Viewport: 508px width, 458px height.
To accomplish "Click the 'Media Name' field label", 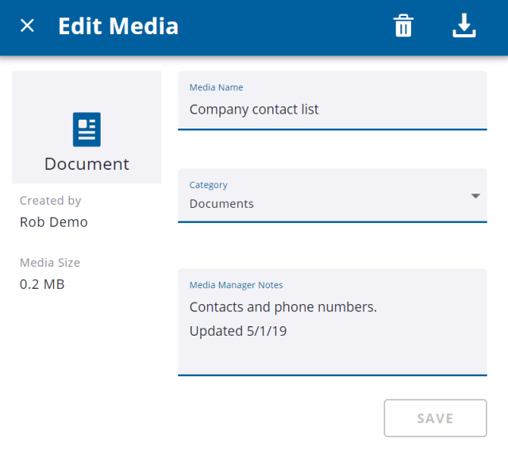I will click(217, 87).
